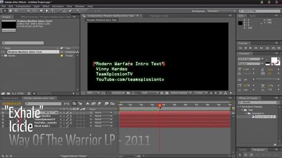
Task: Open the 50% magnification dropdown
Action: click(93, 93)
